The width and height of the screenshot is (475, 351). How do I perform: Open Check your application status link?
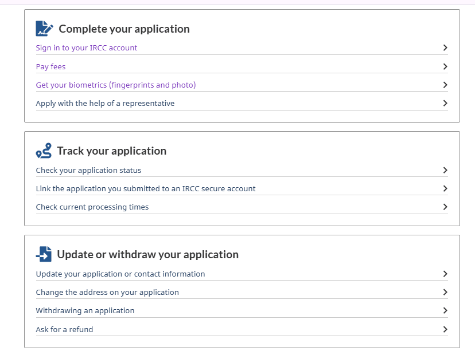[x=88, y=170]
